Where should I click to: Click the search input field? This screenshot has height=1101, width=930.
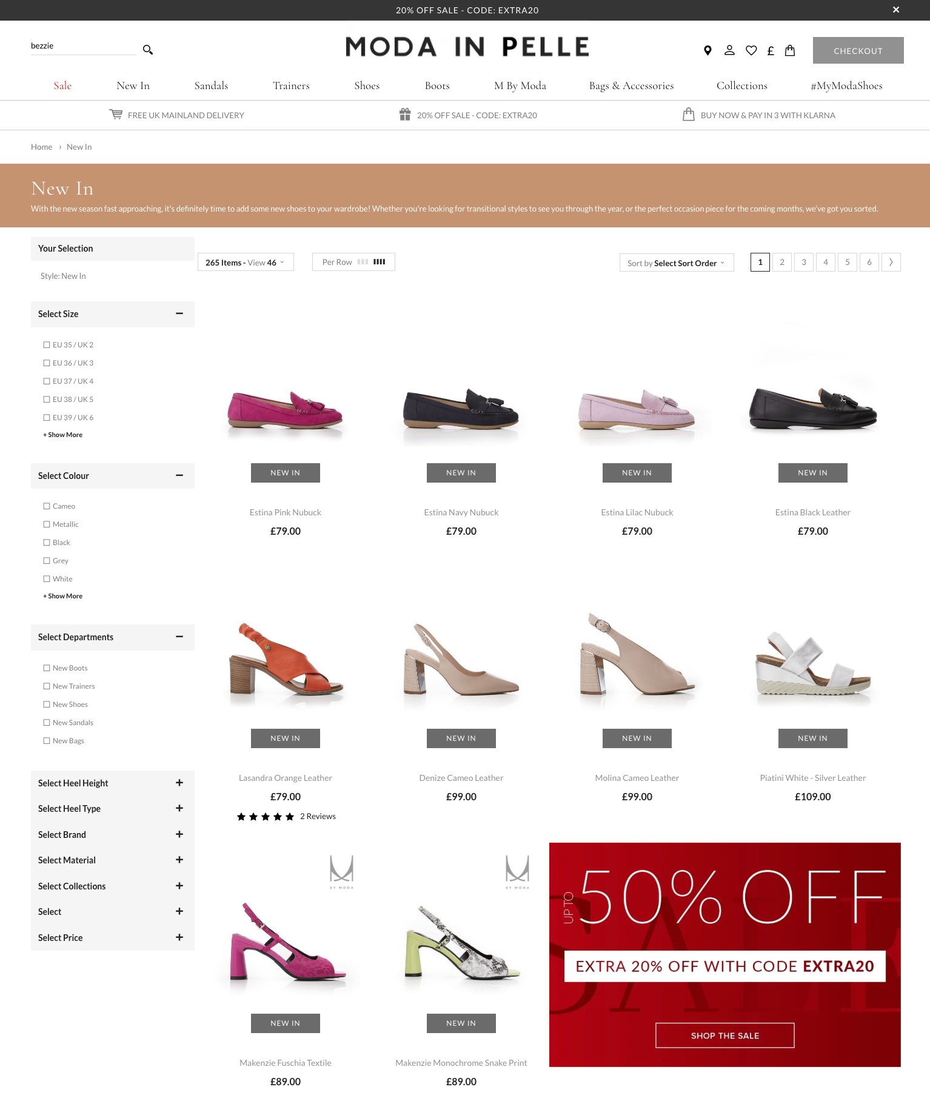click(x=84, y=46)
